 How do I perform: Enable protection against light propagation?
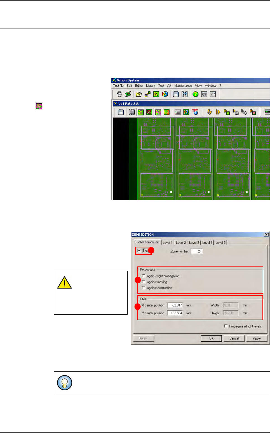pyautogui.click(x=144, y=276)
